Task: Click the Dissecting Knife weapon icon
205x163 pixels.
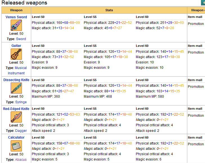Action: click(x=16, y=88)
